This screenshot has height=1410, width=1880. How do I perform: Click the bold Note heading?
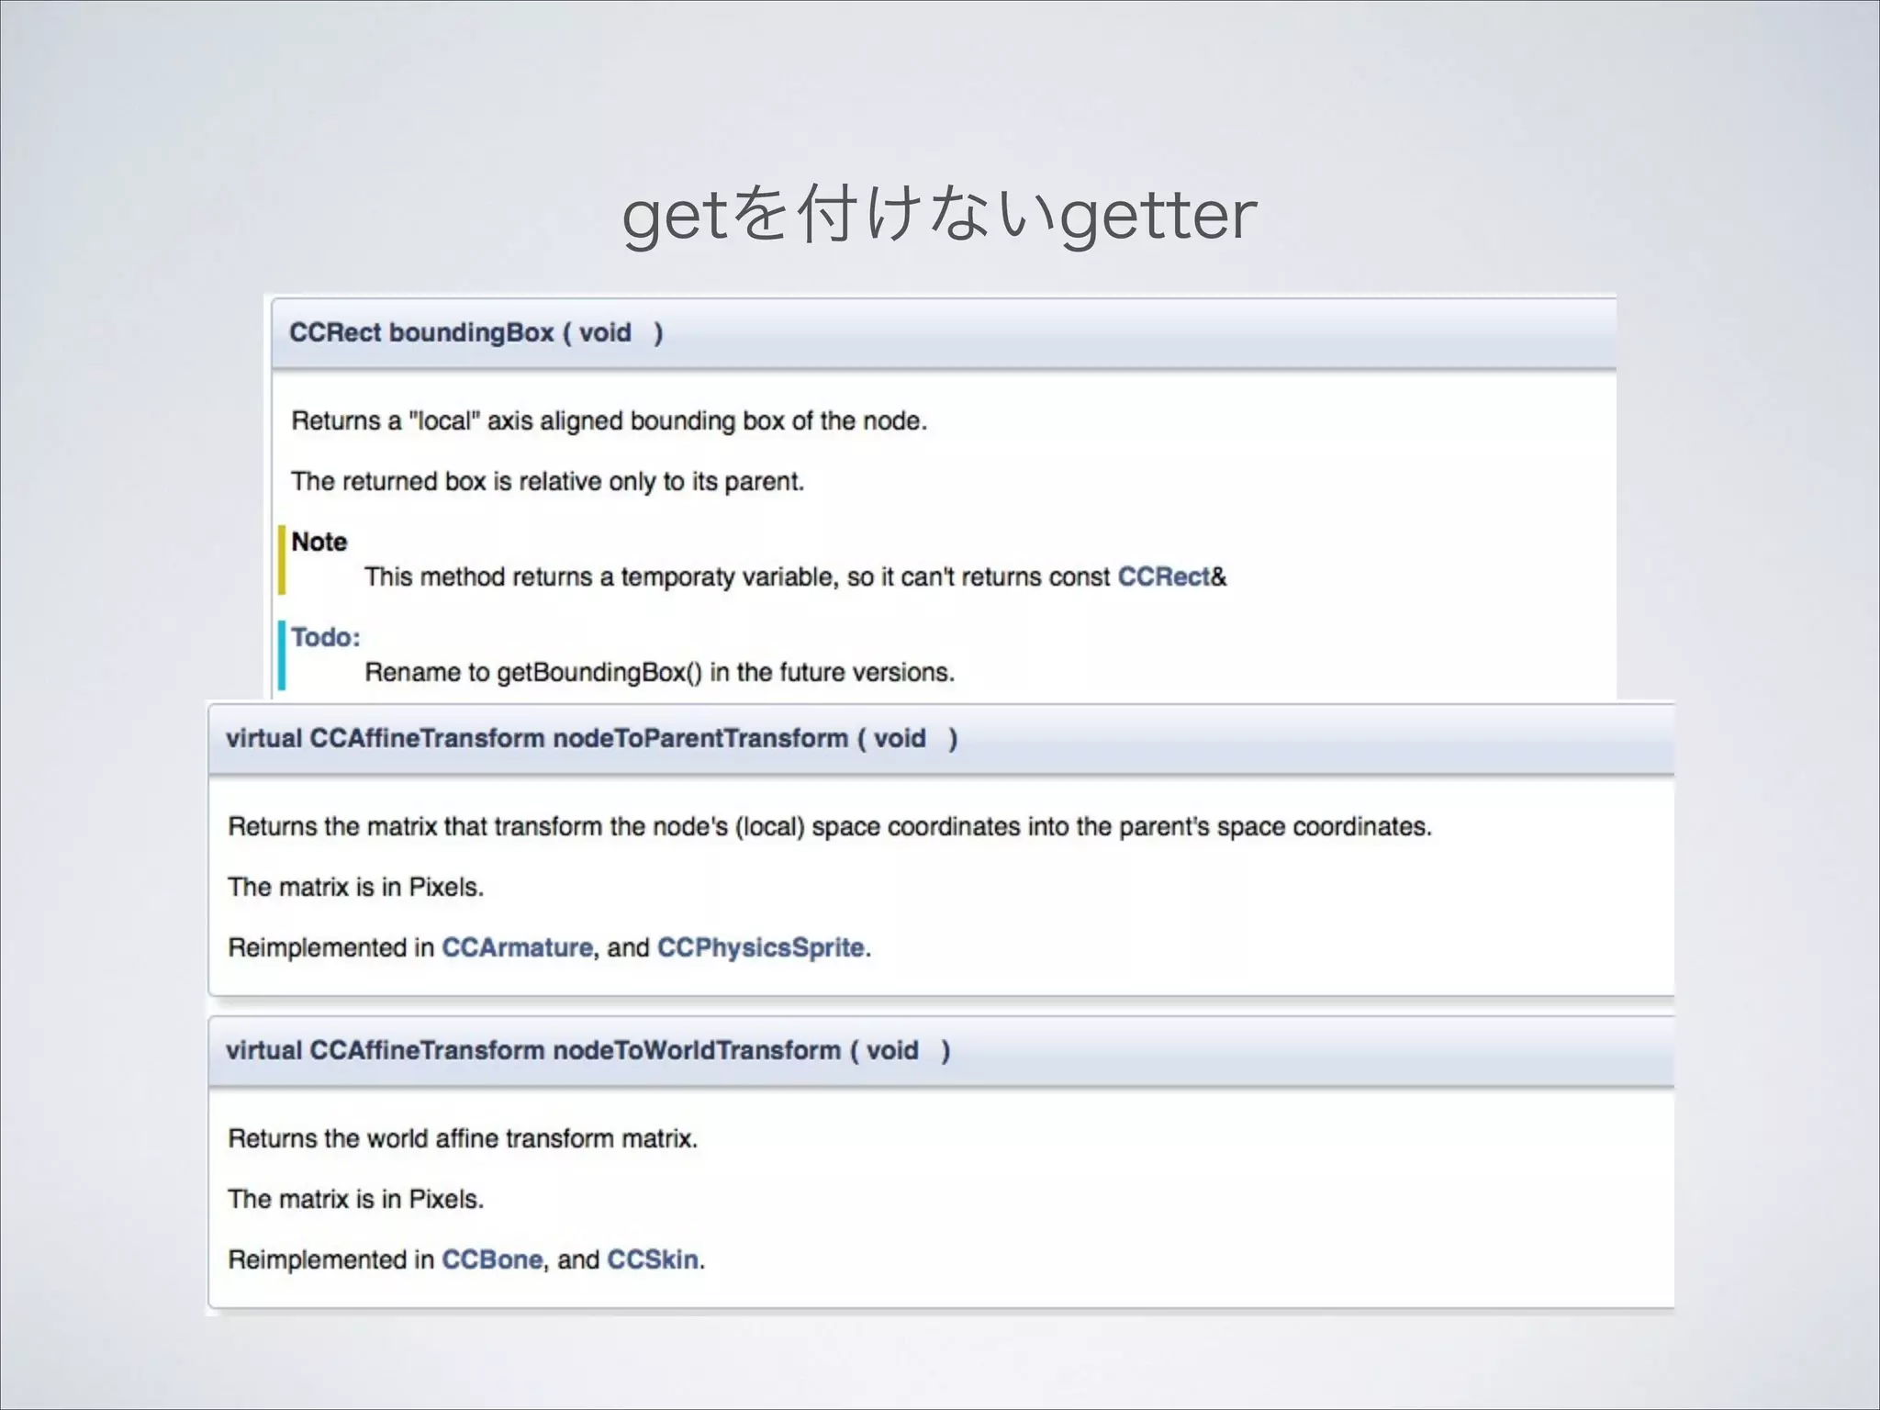tap(319, 542)
